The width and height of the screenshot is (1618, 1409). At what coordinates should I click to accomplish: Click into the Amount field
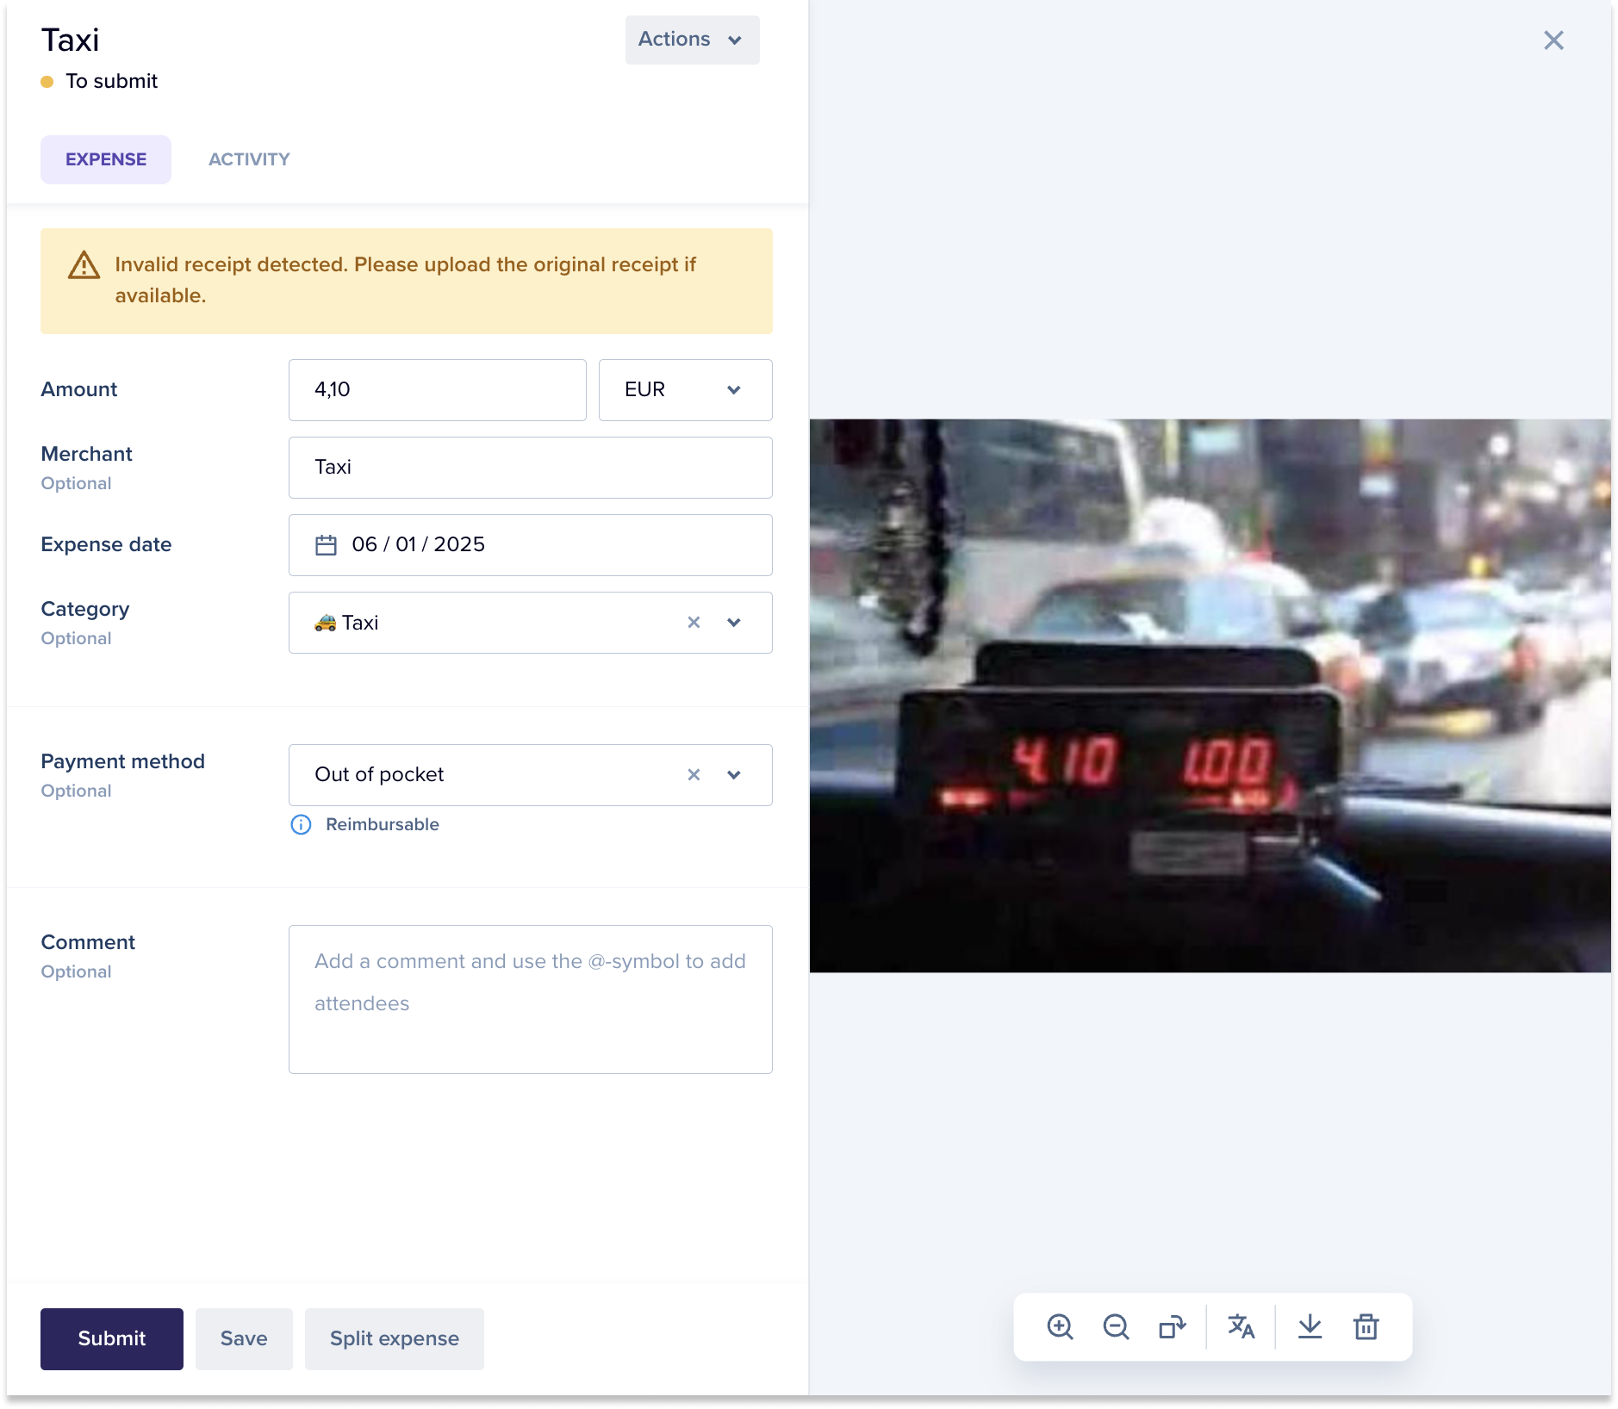point(438,390)
